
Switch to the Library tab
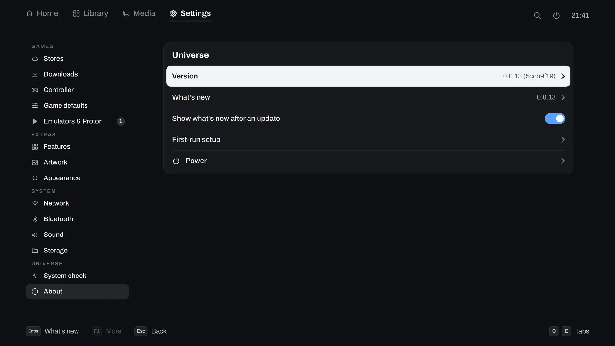click(x=90, y=13)
